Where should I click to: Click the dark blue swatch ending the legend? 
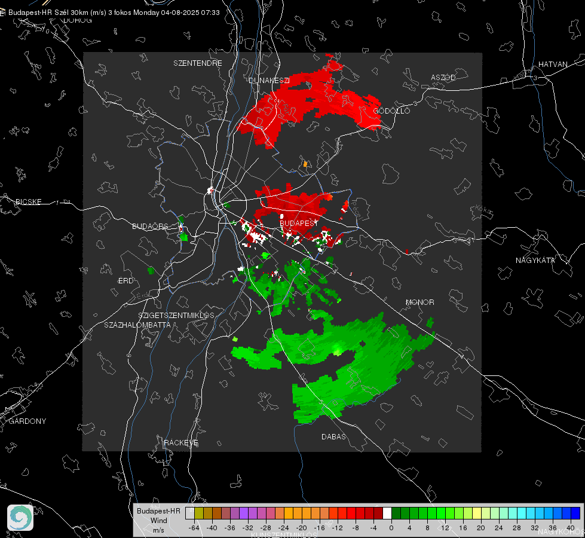(575, 513)
